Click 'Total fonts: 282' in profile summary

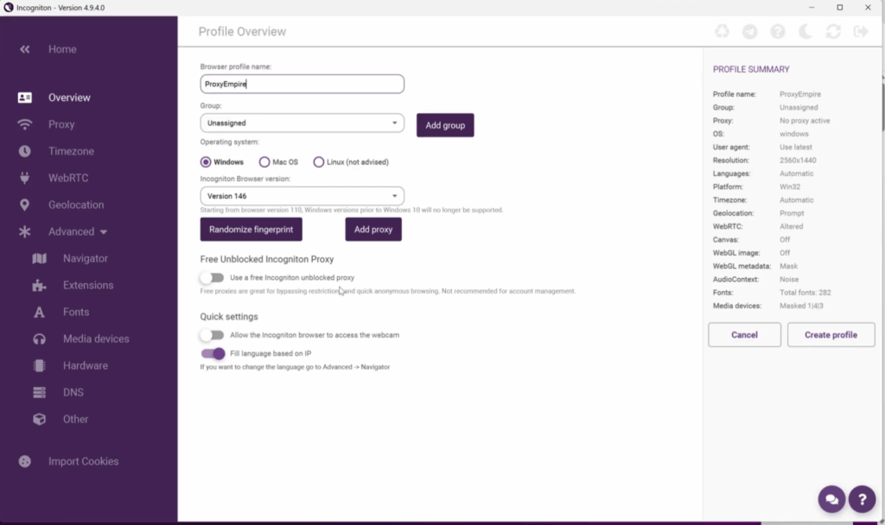805,293
